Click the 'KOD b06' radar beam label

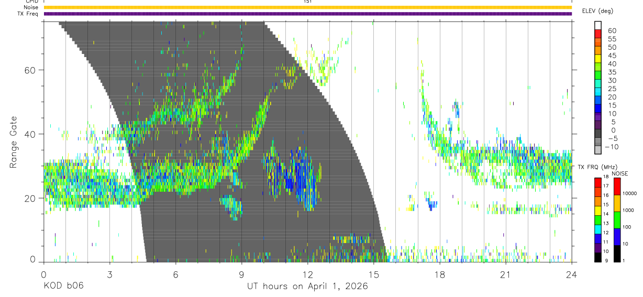point(63,287)
